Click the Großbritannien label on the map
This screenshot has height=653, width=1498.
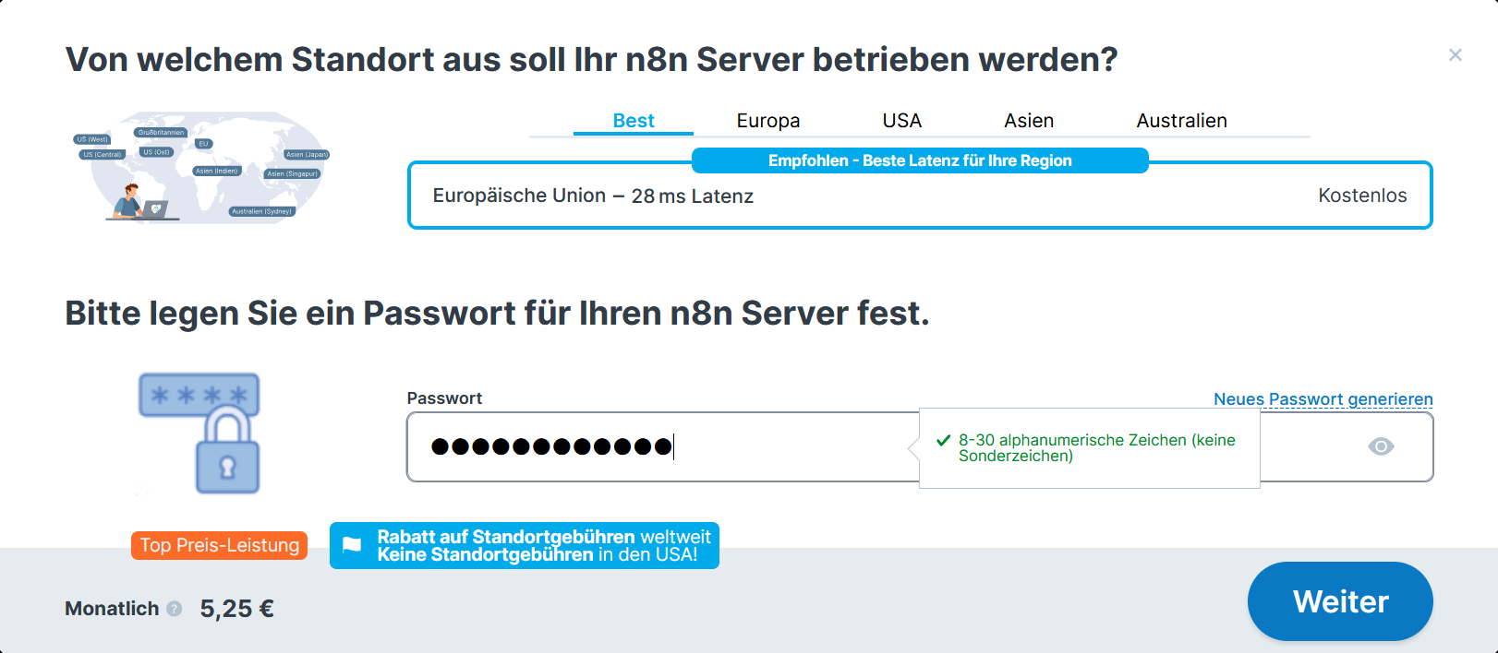[162, 133]
